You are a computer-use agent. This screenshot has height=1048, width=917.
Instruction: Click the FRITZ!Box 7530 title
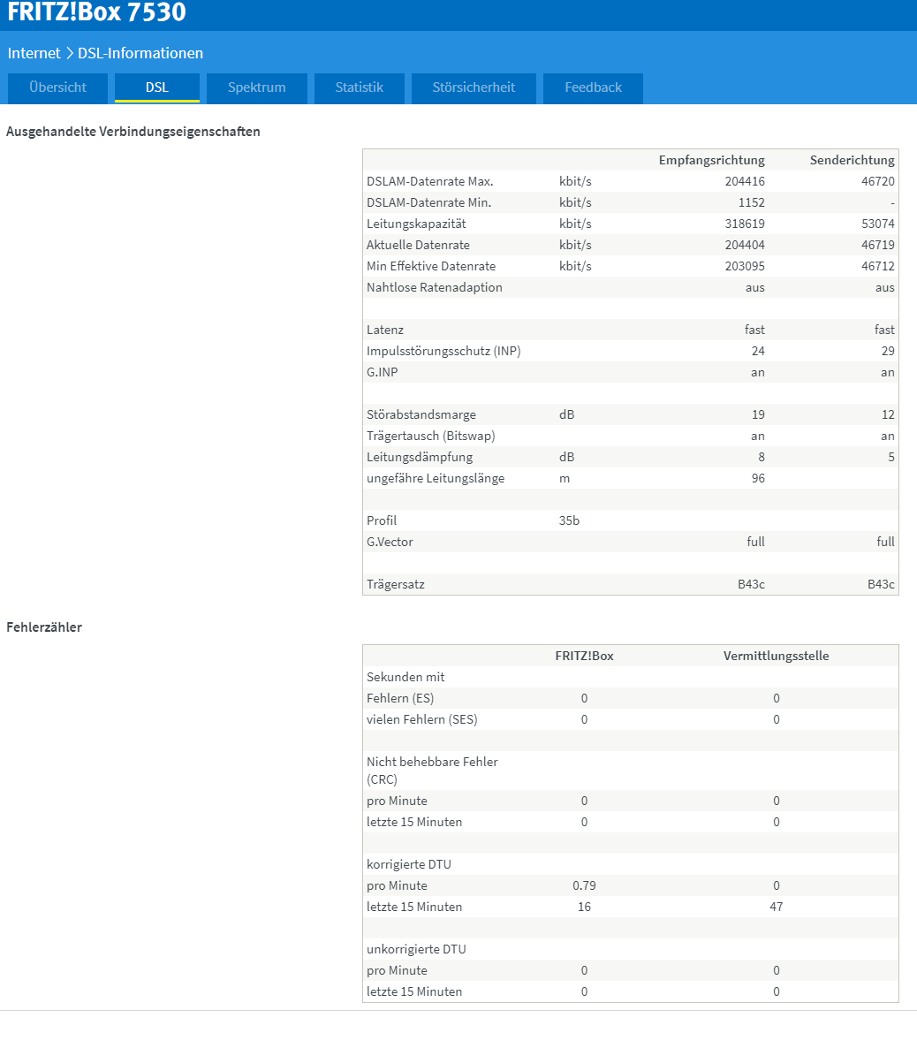(x=97, y=12)
